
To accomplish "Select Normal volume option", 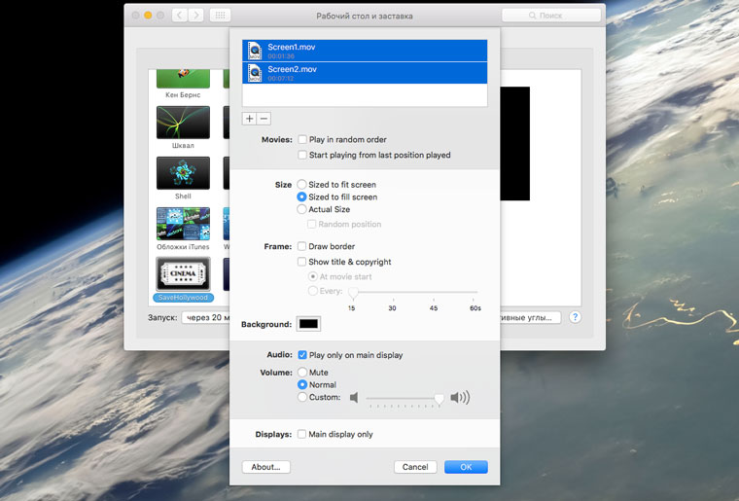I will tap(302, 384).
